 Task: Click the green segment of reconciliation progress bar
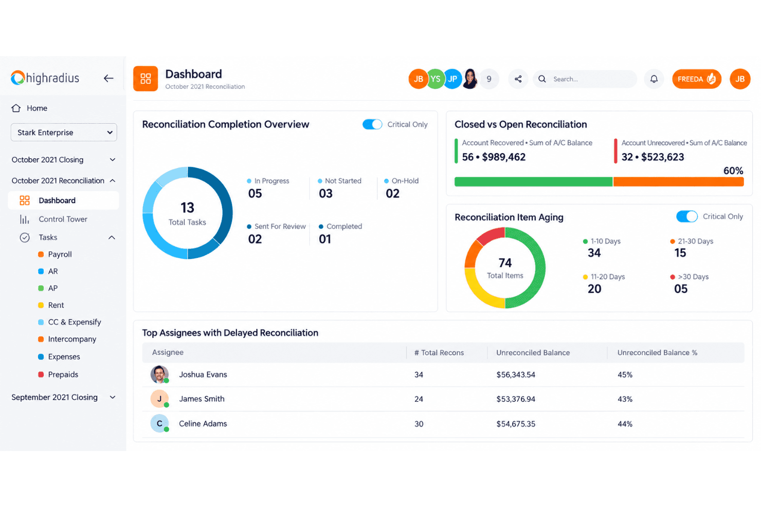tap(534, 182)
